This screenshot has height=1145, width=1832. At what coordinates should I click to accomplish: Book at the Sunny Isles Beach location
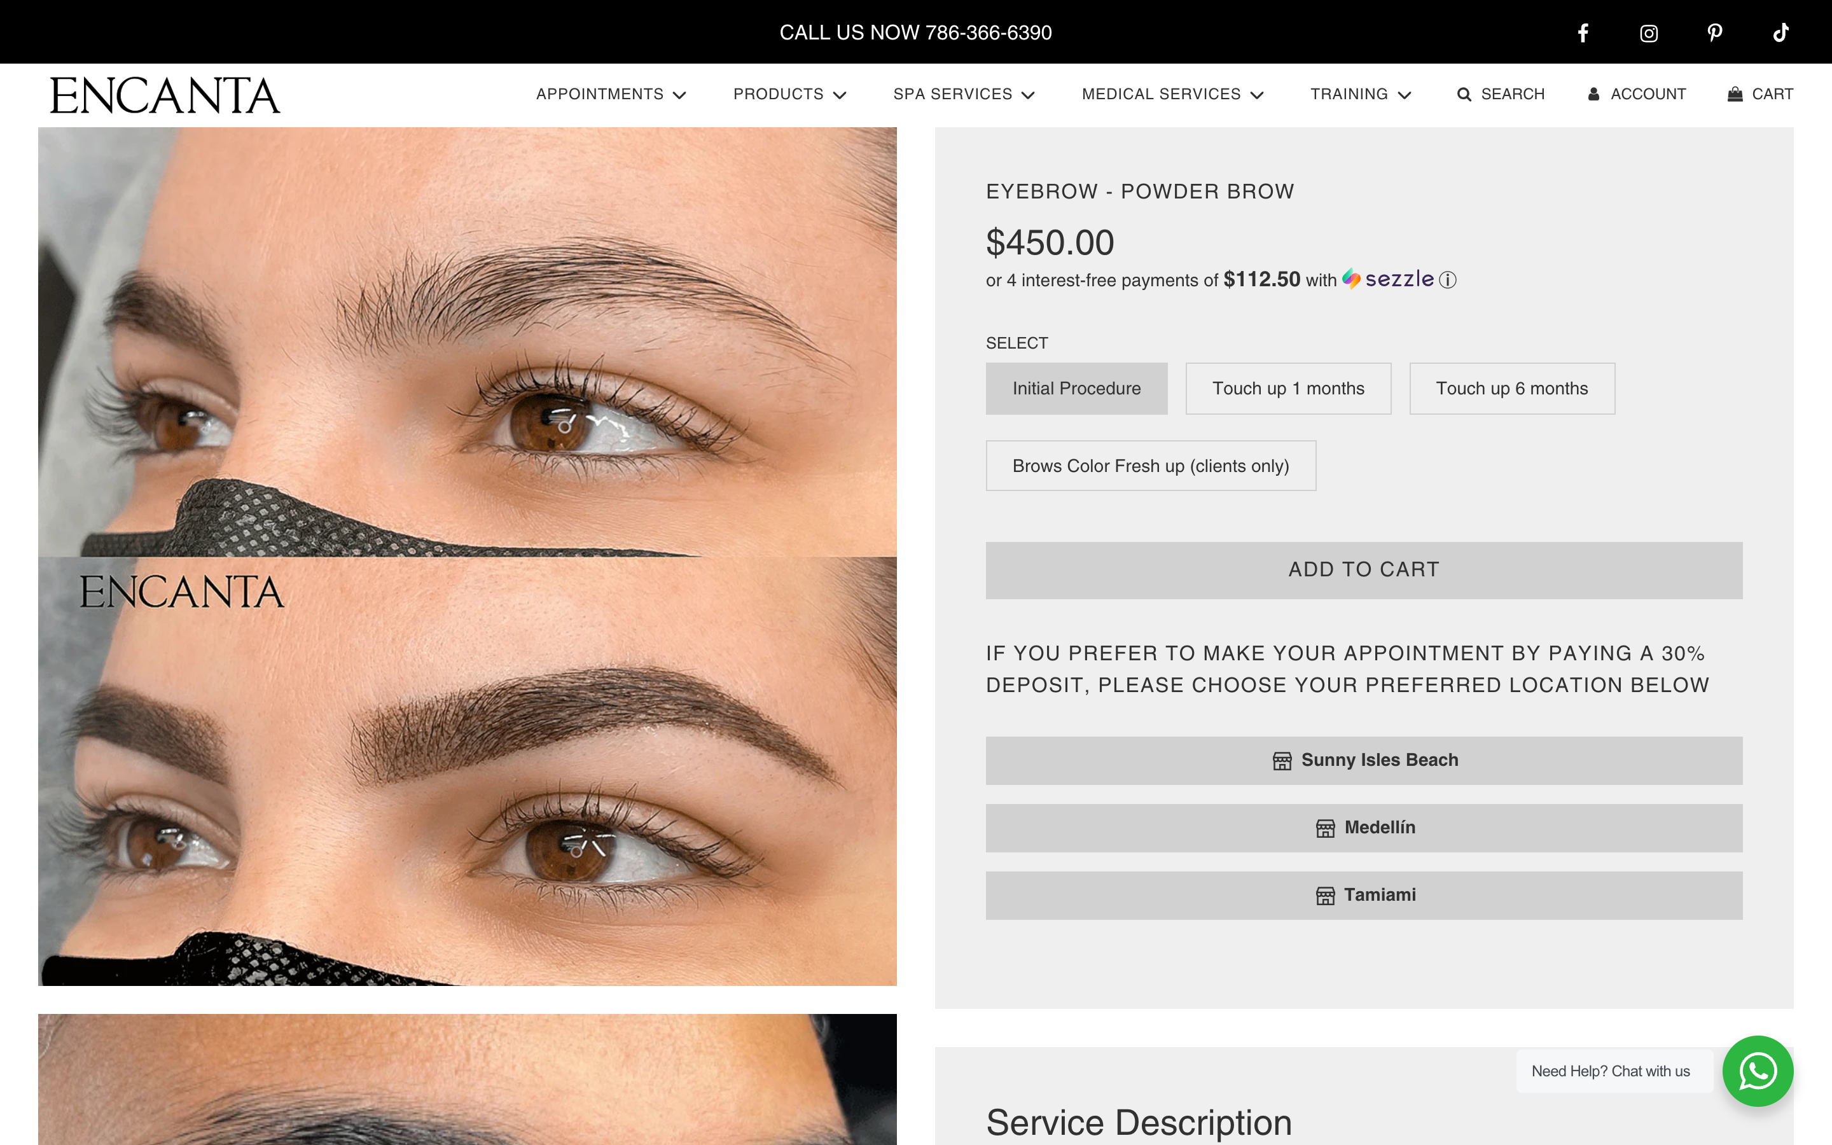(x=1363, y=760)
